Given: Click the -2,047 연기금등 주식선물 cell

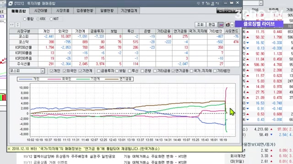Looking at the screenshot, I should point(180,64).
